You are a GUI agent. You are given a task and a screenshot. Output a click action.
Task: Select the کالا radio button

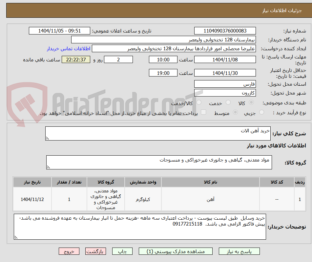pyautogui.click(x=251, y=102)
